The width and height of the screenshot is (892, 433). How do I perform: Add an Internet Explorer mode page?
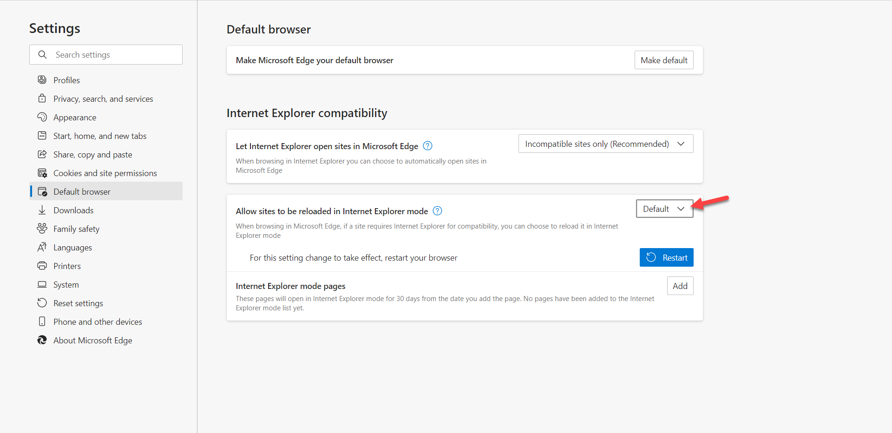click(x=680, y=286)
